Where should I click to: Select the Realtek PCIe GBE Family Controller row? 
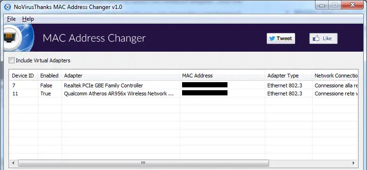[x=183, y=85]
